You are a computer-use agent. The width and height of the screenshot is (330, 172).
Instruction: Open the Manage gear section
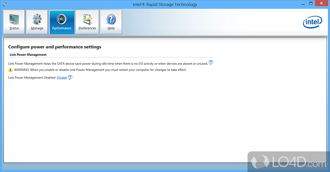click(x=37, y=22)
